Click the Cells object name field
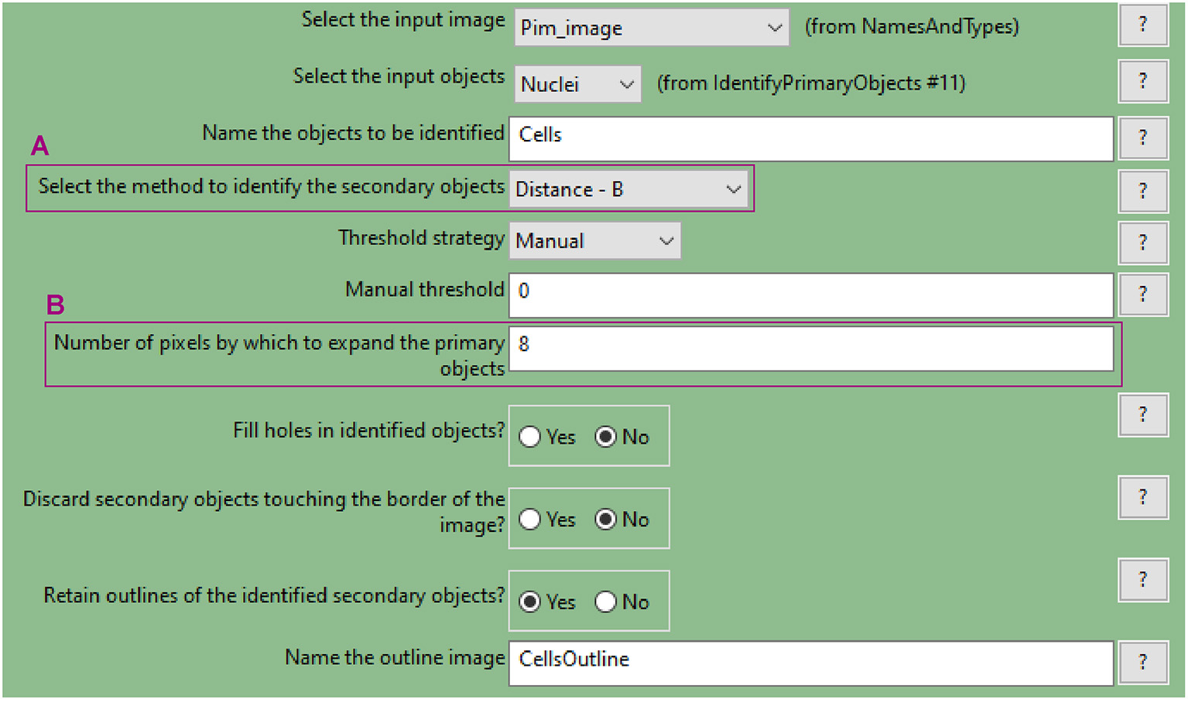Viewport: 1188px width, 702px height. 810,139
